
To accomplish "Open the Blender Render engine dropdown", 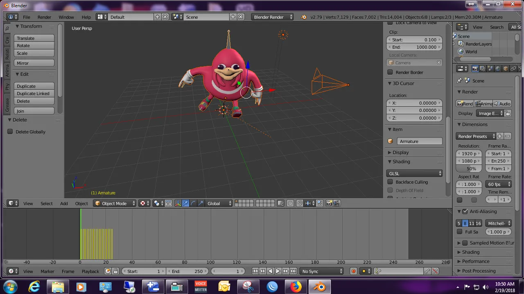I will tap(272, 17).
